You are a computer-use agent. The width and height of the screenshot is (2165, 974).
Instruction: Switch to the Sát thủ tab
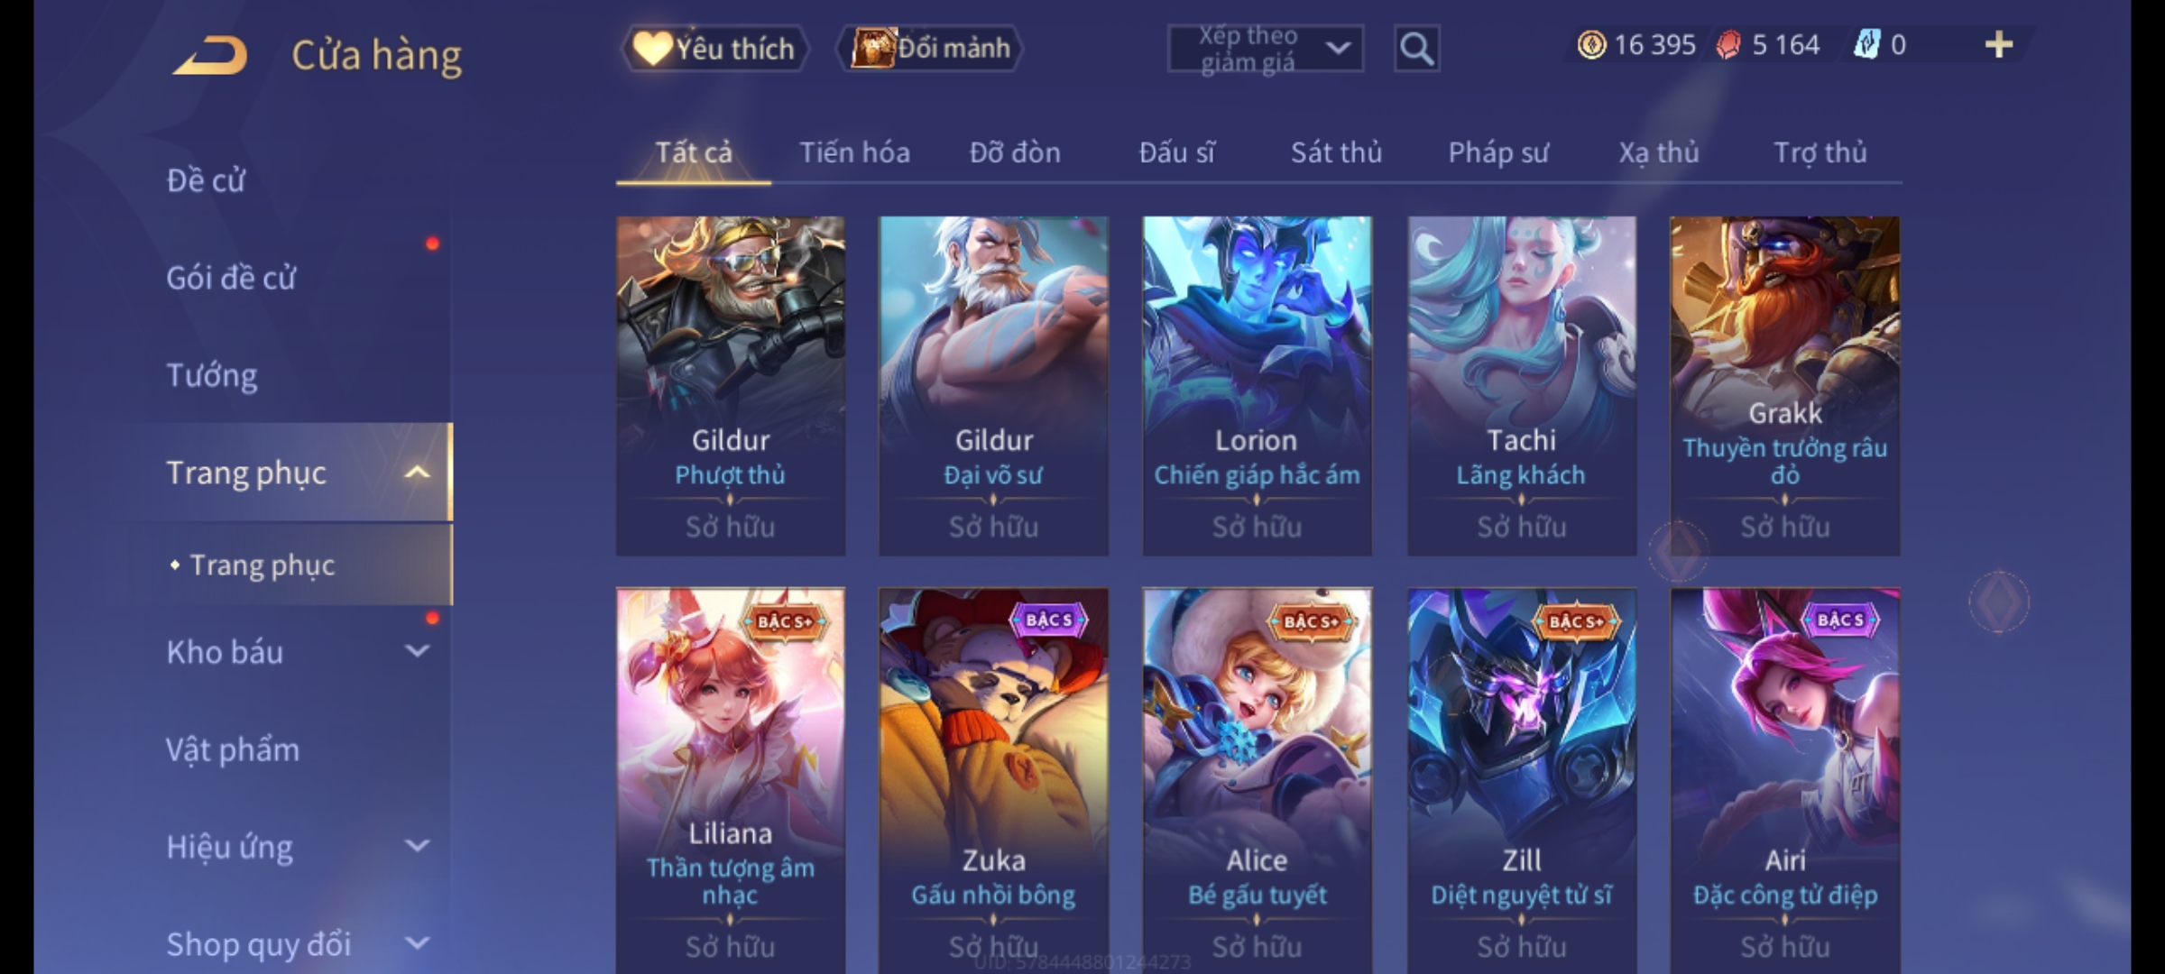coord(1336,152)
